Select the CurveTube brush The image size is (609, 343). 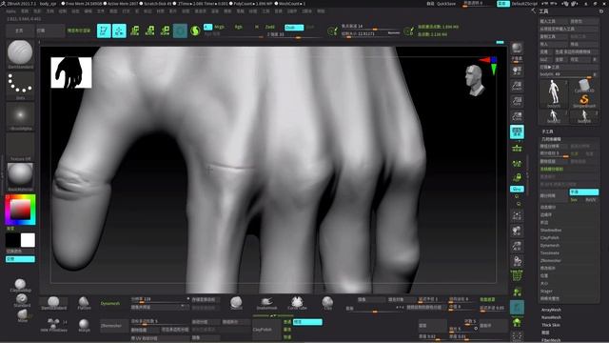click(x=297, y=303)
